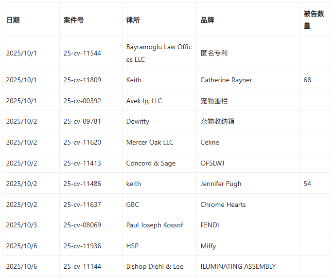Select the 案件号 column header
Screen dimensions: 335x278
(x=73, y=20)
